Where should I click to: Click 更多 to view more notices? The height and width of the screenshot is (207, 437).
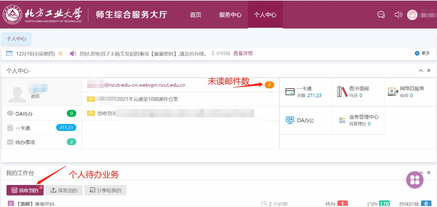423,53
